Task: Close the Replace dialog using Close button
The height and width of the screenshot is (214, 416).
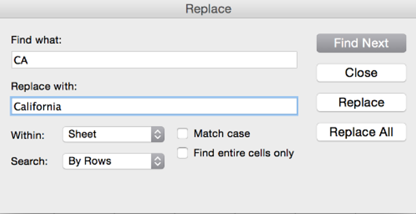Action: tap(361, 73)
